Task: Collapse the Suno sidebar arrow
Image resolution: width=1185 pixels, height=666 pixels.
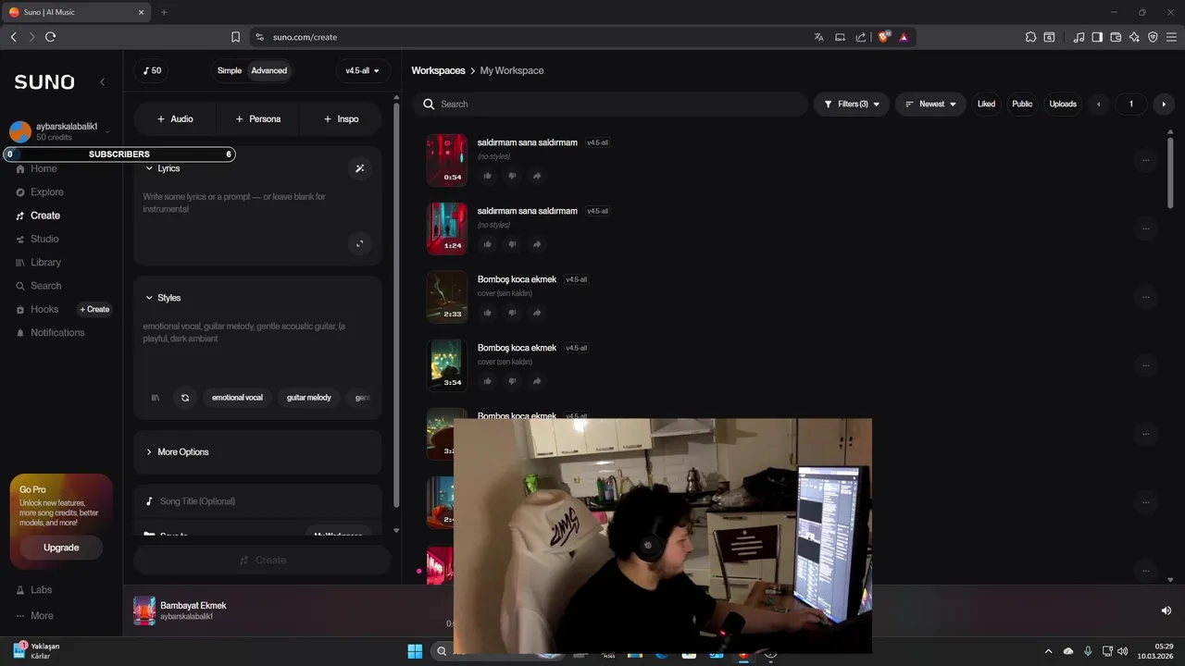Action: (102, 81)
